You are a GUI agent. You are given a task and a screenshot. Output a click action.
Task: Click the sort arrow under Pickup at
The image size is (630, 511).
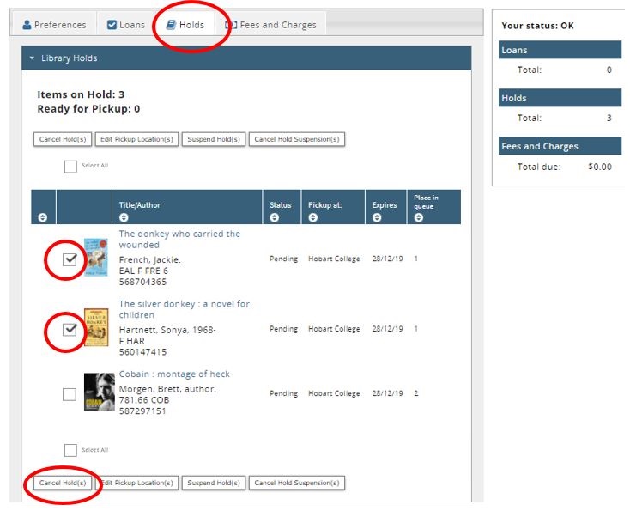pyautogui.click(x=313, y=218)
